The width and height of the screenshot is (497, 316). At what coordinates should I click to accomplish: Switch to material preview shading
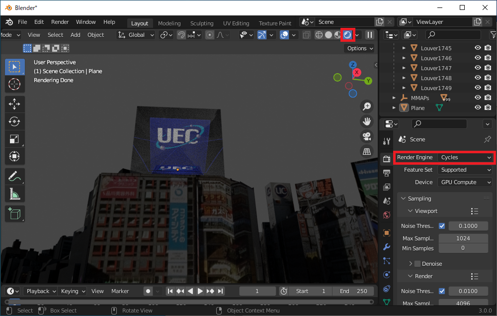click(x=337, y=35)
